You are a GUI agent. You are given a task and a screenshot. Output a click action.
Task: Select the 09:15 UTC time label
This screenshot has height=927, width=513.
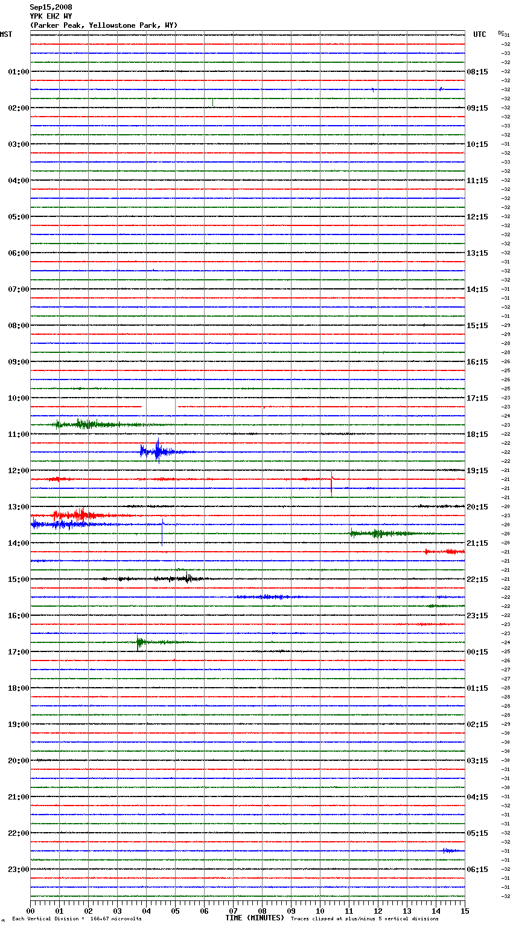[477, 108]
